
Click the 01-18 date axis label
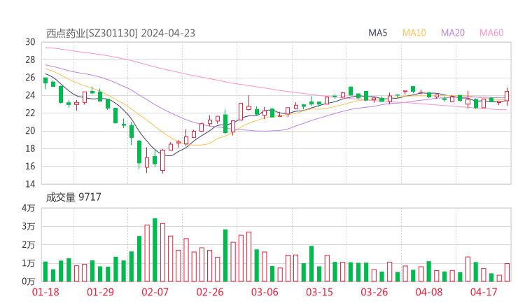point(45,292)
